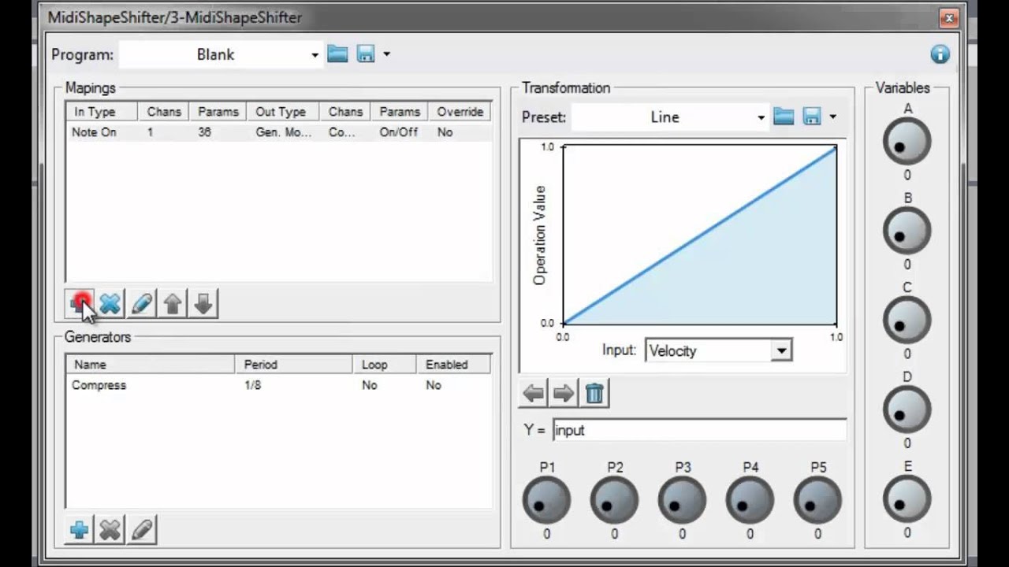Expand the preset save options arrow

tap(832, 117)
